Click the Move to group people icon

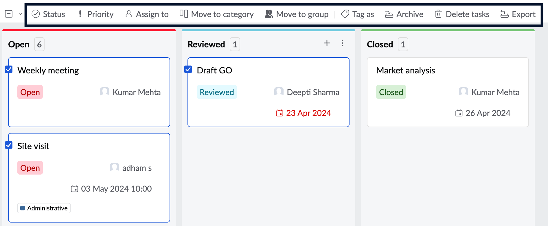(269, 14)
